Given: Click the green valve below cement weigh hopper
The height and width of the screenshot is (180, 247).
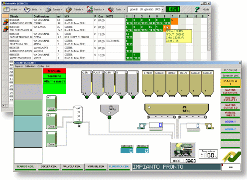Looking at the screenshot, I should pyautogui.click(x=109, y=118).
